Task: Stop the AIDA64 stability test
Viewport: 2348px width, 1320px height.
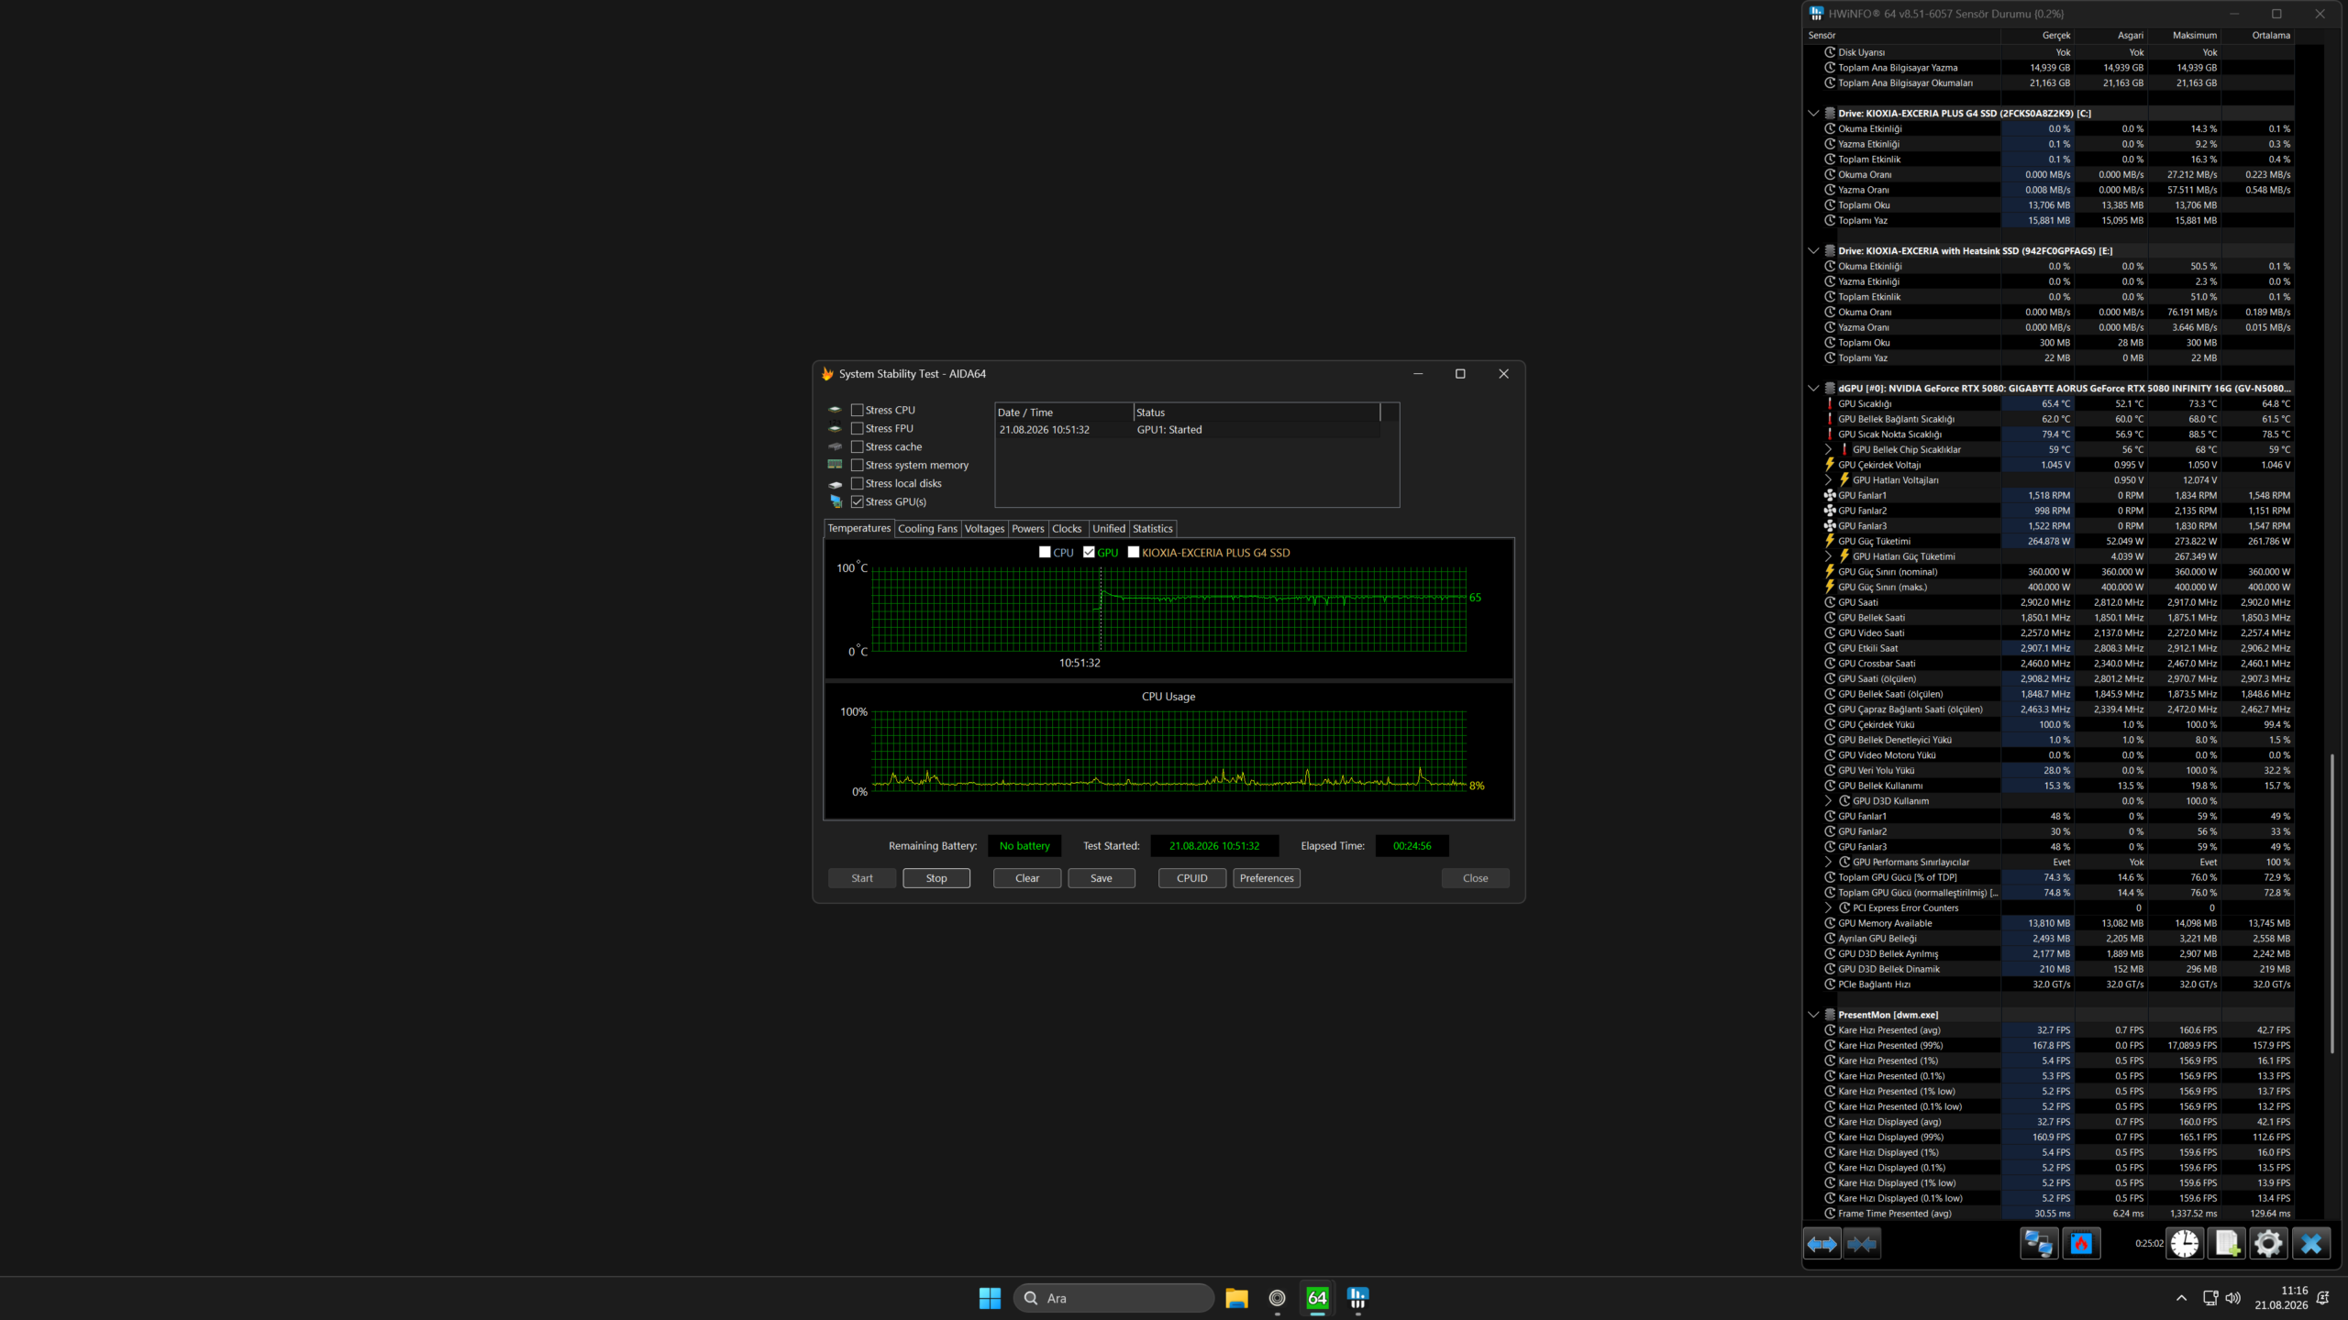Action: (936, 878)
